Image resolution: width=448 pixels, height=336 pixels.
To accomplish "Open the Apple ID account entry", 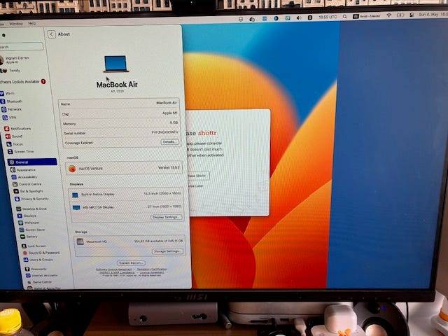I will coord(15,59).
